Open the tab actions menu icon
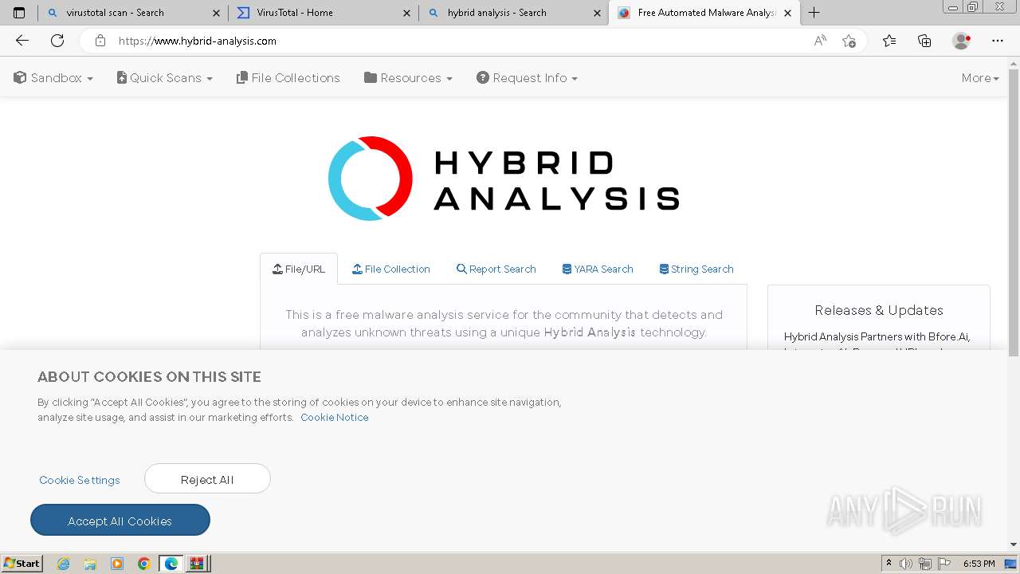1020x574 pixels. coord(19,13)
